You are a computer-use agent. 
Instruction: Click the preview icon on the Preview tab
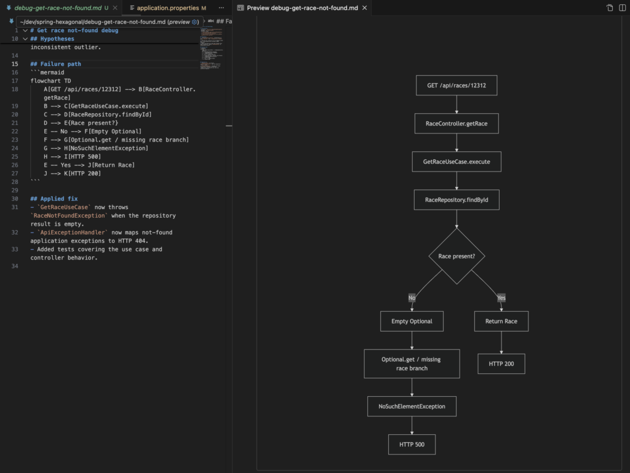tap(241, 8)
